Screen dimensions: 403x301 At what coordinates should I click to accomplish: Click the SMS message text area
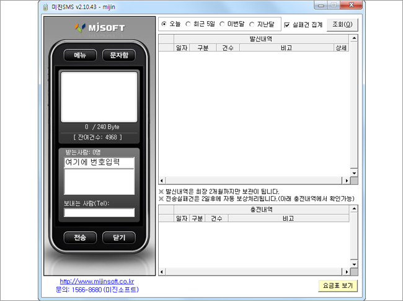(99, 97)
